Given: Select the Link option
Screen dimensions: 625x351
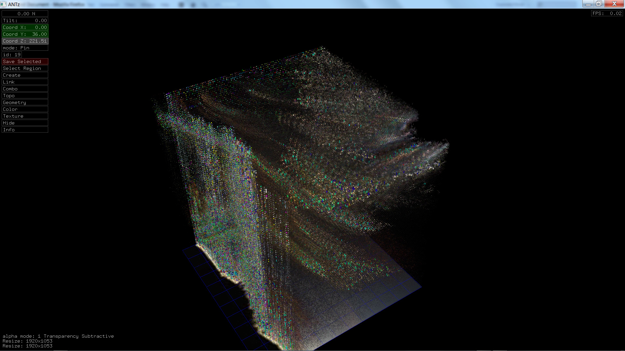Looking at the screenshot, I should tap(25, 82).
